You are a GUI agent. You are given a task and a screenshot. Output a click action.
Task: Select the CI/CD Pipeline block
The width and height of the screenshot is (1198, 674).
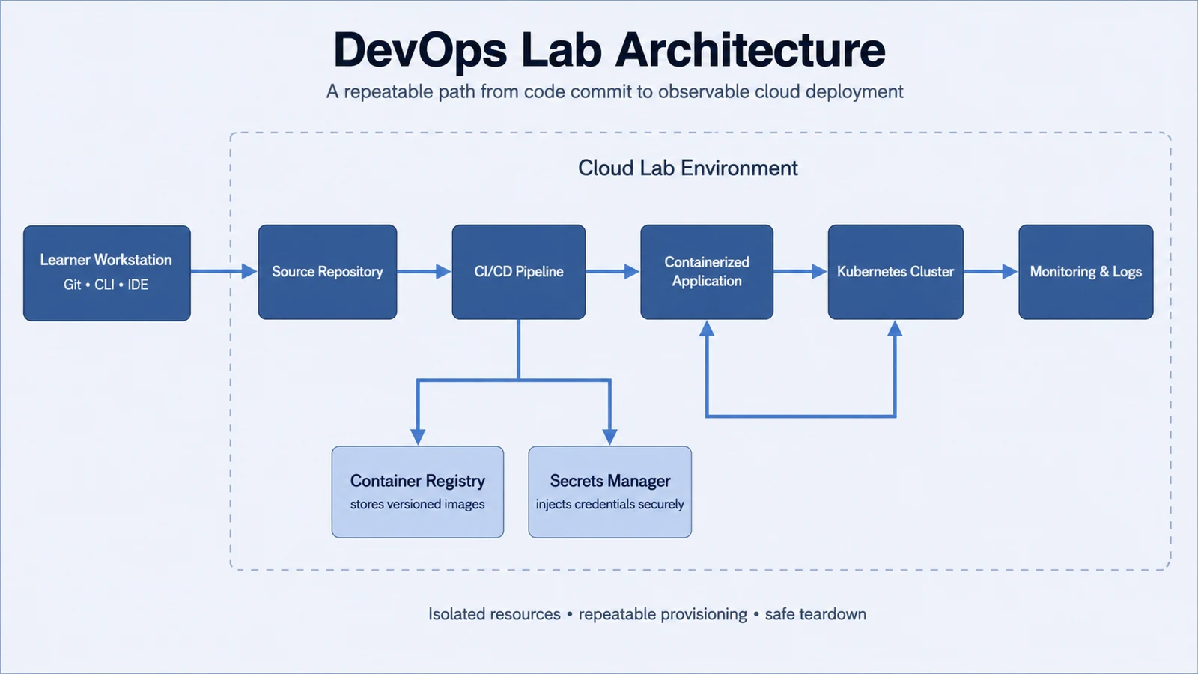click(x=519, y=272)
